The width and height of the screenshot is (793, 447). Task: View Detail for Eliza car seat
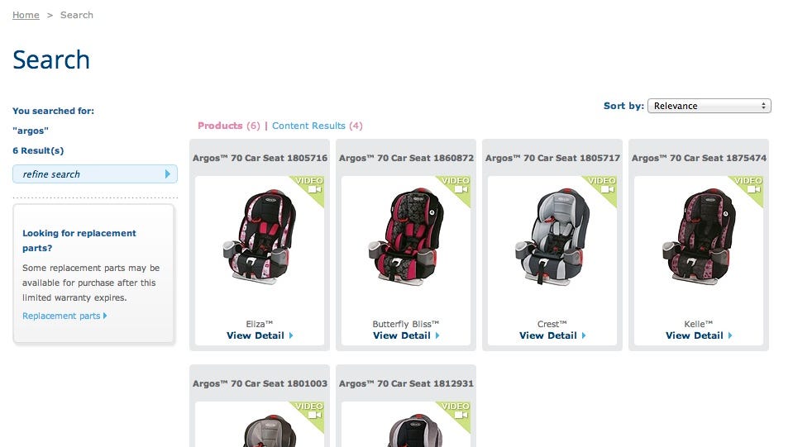[256, 335]
